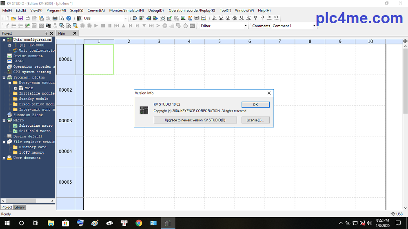Click the Print icon
The height and width of the screenshot is (229, 408).
click(55, 18)
